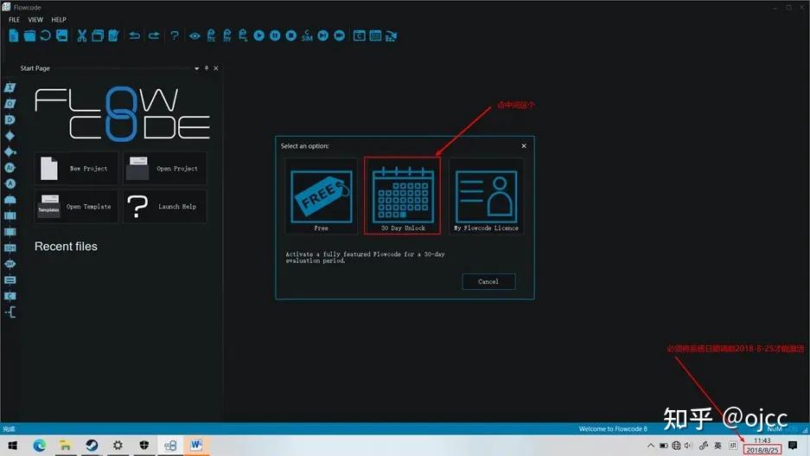Image resolution: width=810 pixels, height=456 pixels.
Task: Click the eye view toolbar icon
Action: click(195, 35)
